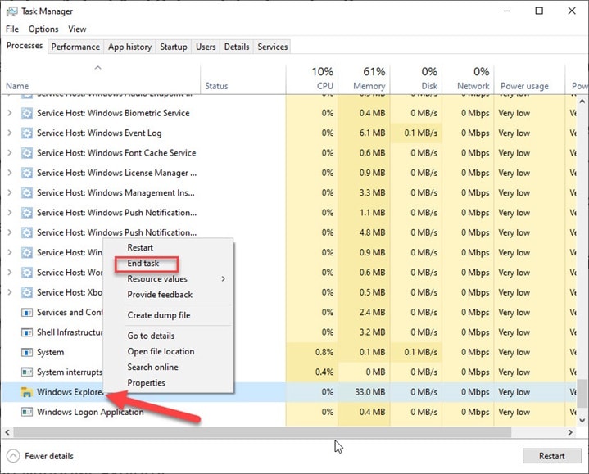Image resolution: width=589 pixels, height=474 pixels.
Task: Click the vertical scrollbar down arrow
Action: tap(582, 420)
